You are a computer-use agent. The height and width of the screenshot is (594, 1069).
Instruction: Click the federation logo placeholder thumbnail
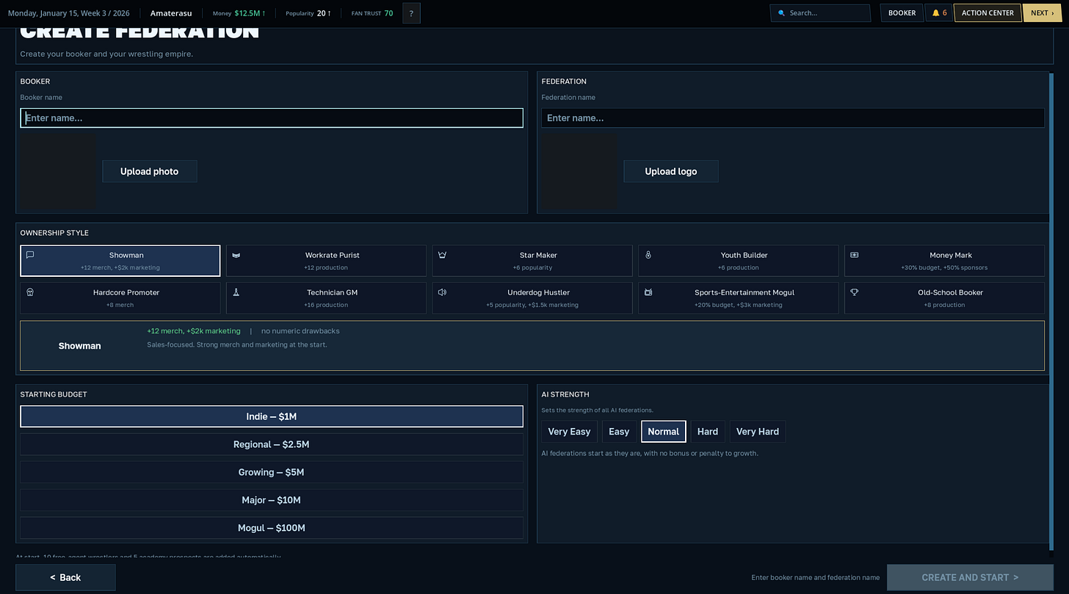click(x=580, y=171)
